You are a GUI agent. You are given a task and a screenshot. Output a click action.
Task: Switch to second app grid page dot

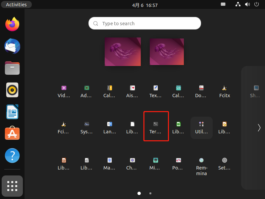coord(150,193)
